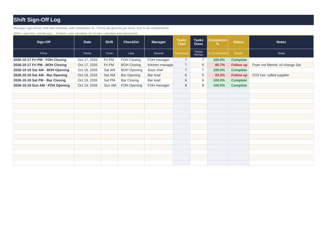327x252 pixels.
Task: Click the 'Turno' subheader cell
Action: point(109,53)
